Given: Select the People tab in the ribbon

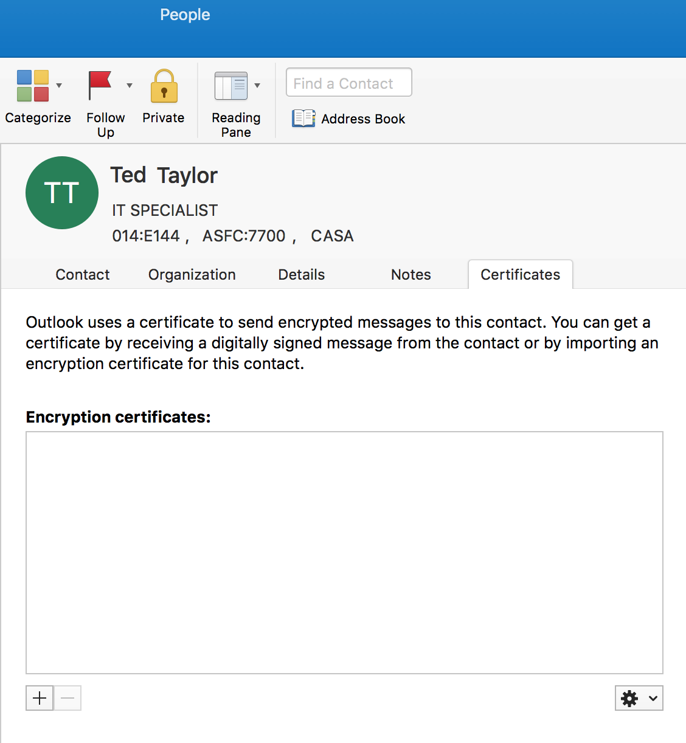Looking at the screenshot, I should click(185, 15).
